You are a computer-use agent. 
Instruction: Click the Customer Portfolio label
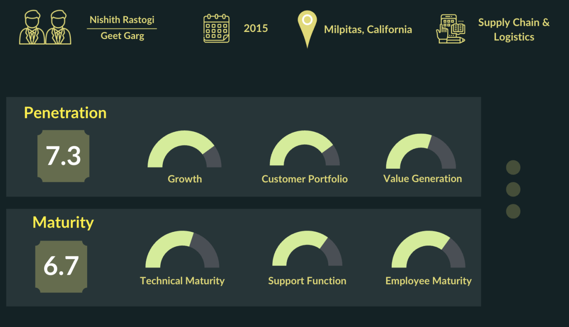pos(305,179)
